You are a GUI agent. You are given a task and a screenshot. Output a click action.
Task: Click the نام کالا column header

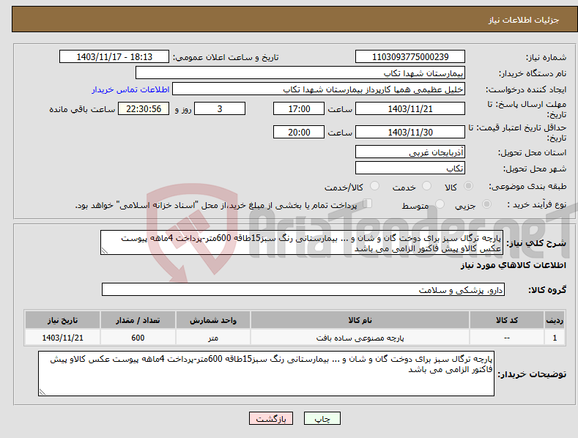[360, 320]
